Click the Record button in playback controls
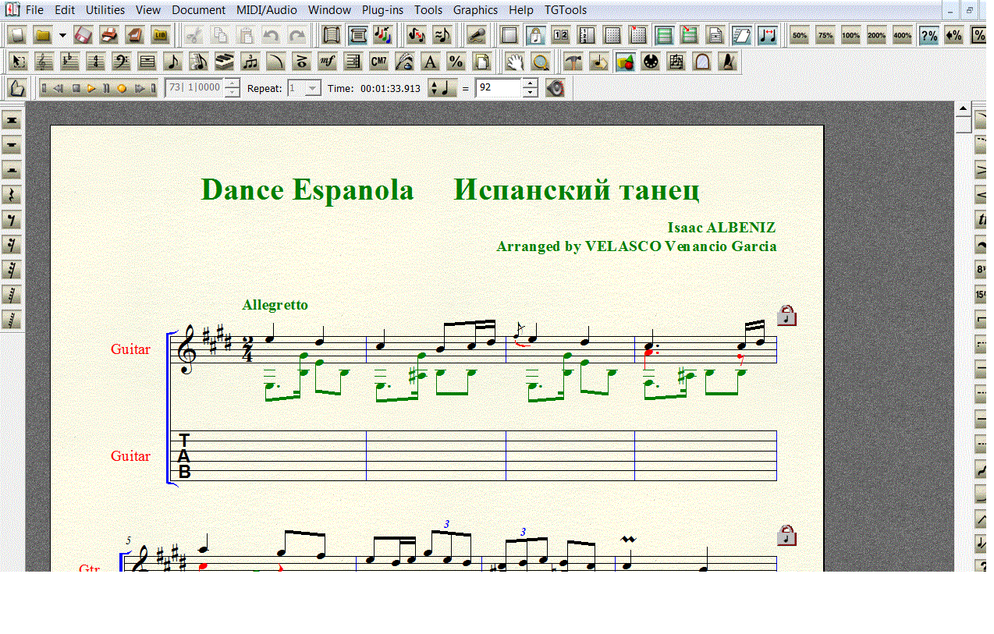This screenshot has height=634, width=994. (122, 88)
